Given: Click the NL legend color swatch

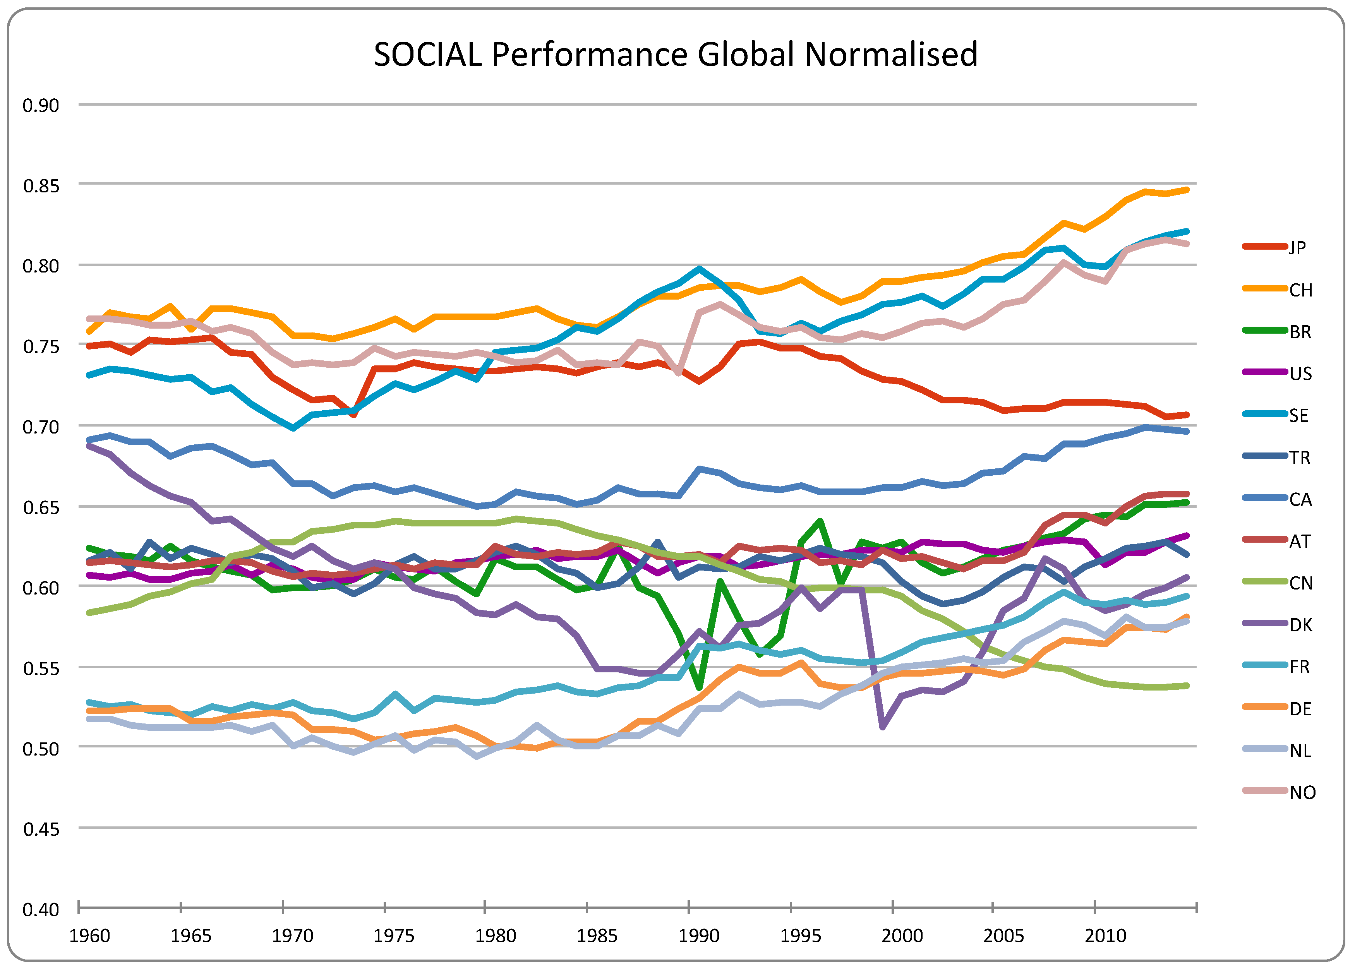Looking at the screenshot, I should tap(1264, 749).
